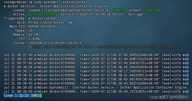192x101 pixels.
Task: Click log line with time 08:39:00.737318551
Action: click(x=96, y=92)
